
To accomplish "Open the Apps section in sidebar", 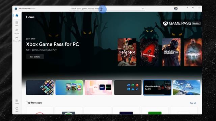I will click(17, 24).
